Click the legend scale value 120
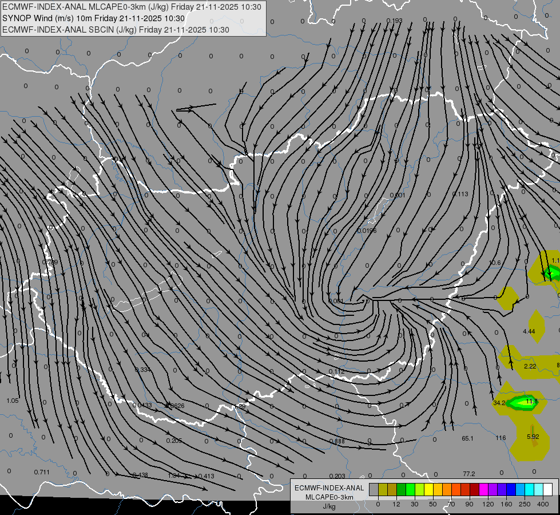Image resolution: width=560 pixels, height=515 pixels. [x=488, y=504]
